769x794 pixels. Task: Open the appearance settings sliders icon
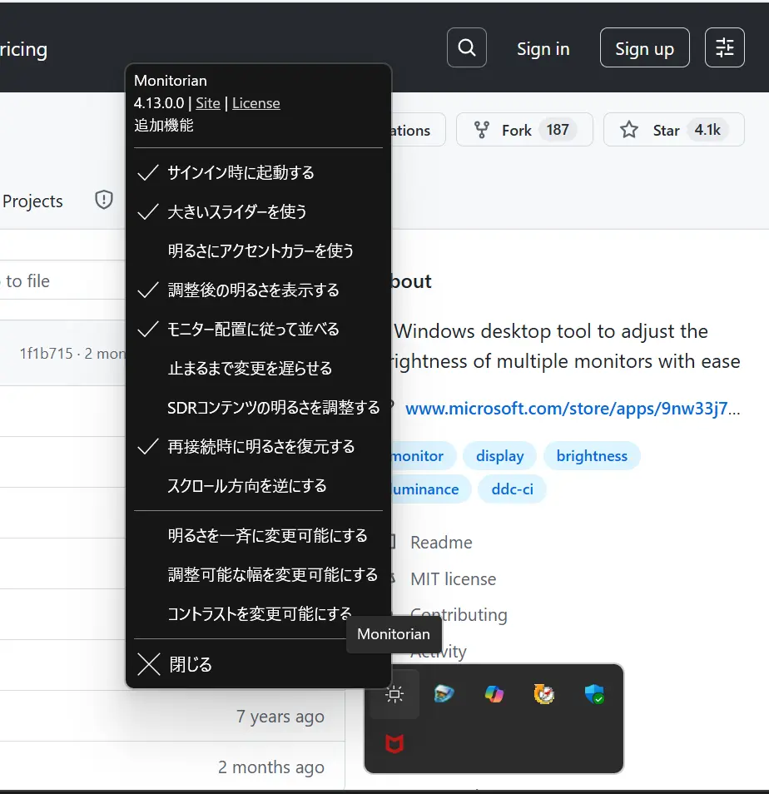point(724,48)
